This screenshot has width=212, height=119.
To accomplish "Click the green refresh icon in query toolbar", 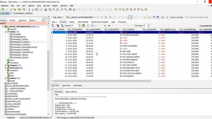I will [x=163, y=17].
